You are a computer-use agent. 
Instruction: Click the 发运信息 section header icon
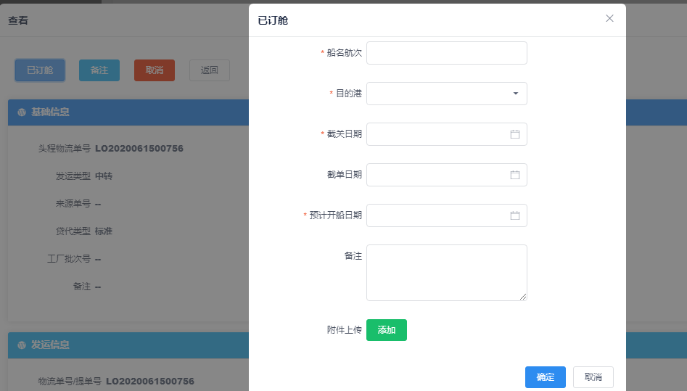[x=22, y=345]
